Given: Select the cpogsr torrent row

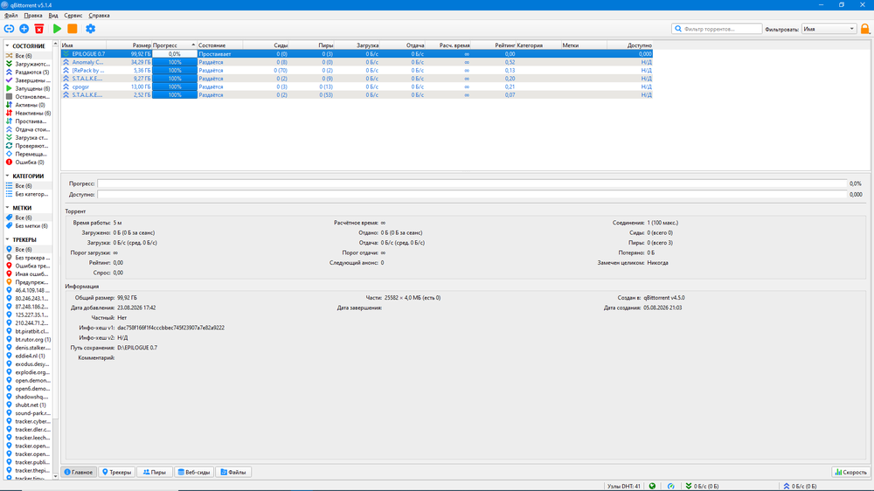Looking at the screenshot, I should (x=357, y=87).
